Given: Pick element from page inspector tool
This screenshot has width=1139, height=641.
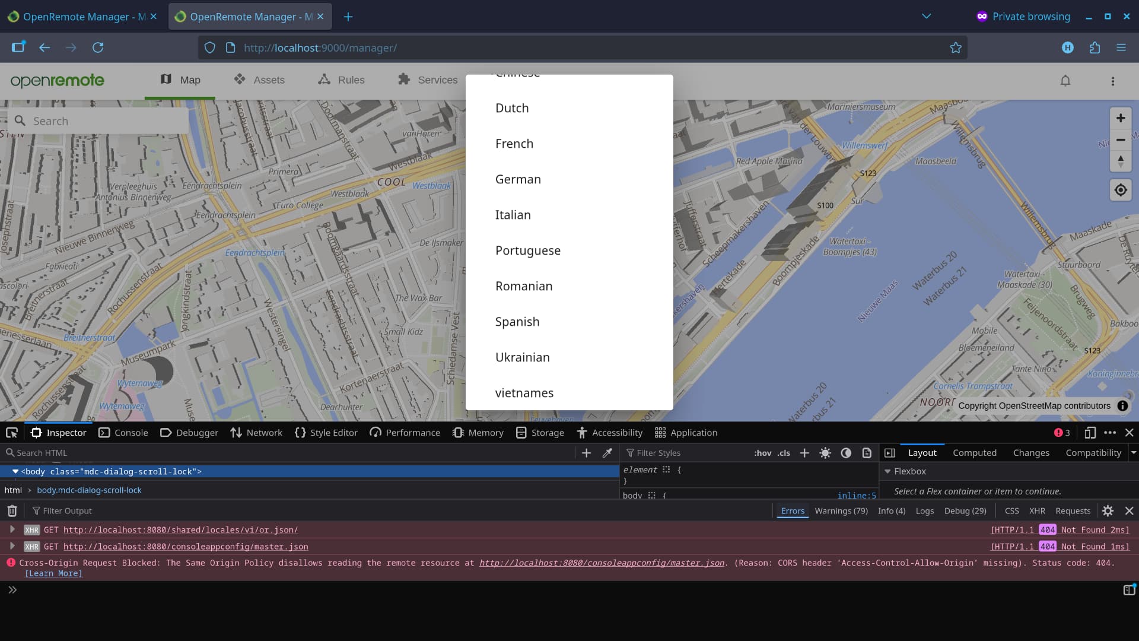Looking at the screenshot, I should [12, 433].
